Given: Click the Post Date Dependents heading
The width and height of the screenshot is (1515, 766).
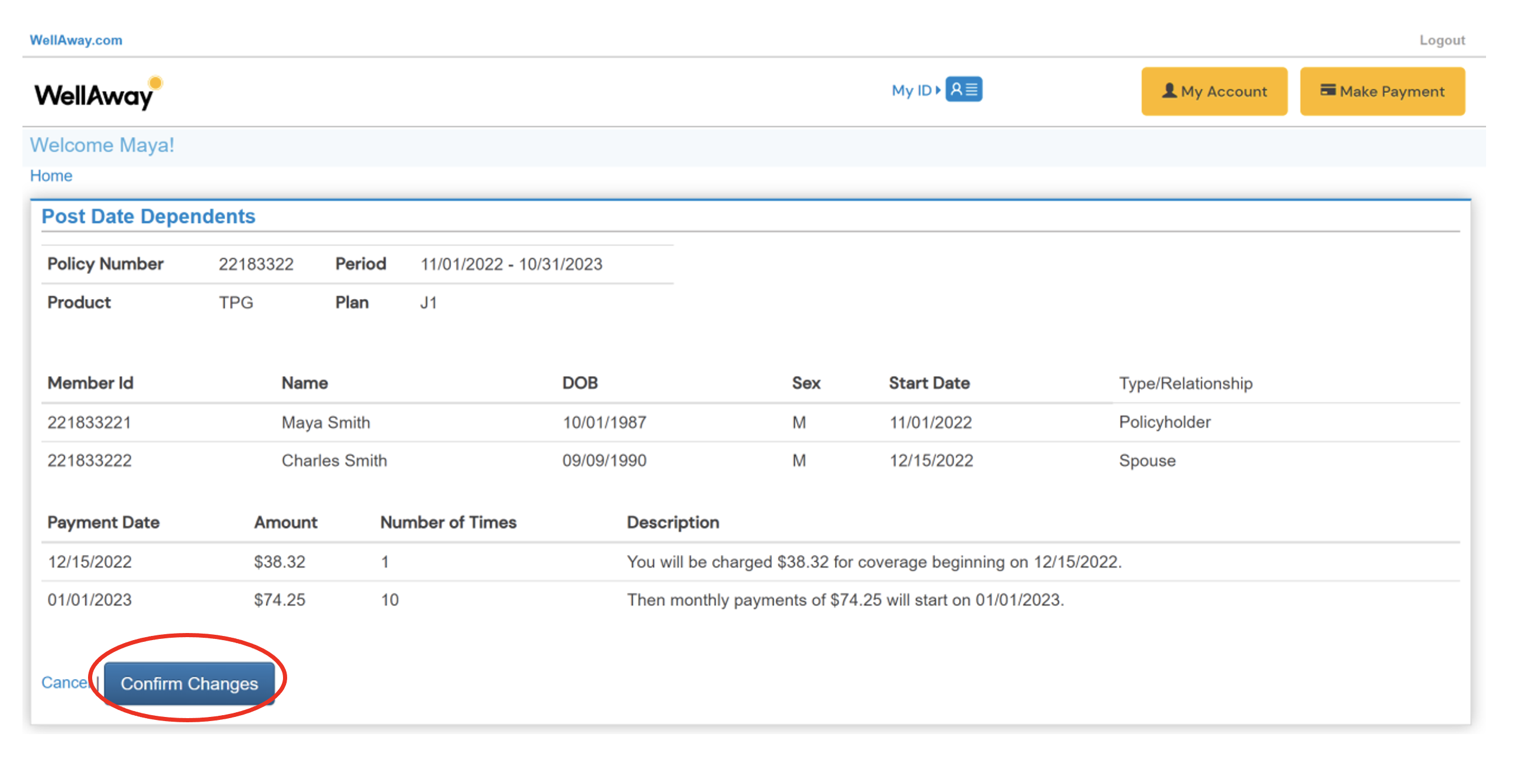Looking at the screenshot, I should 148,216.
